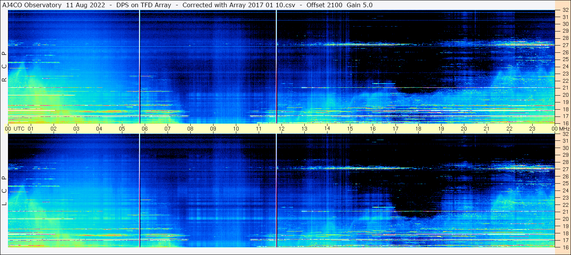Click the 32 MHz label of the lower panel
This screenshot has width=571, height=255.
pyautogui.click(x=565, y=134)
